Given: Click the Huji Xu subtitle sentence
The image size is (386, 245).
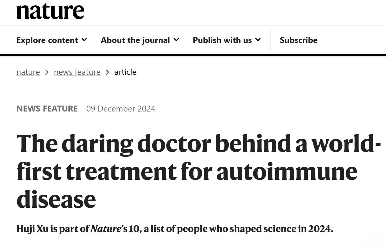Looking at the screenshot, I should click(175, 229).
